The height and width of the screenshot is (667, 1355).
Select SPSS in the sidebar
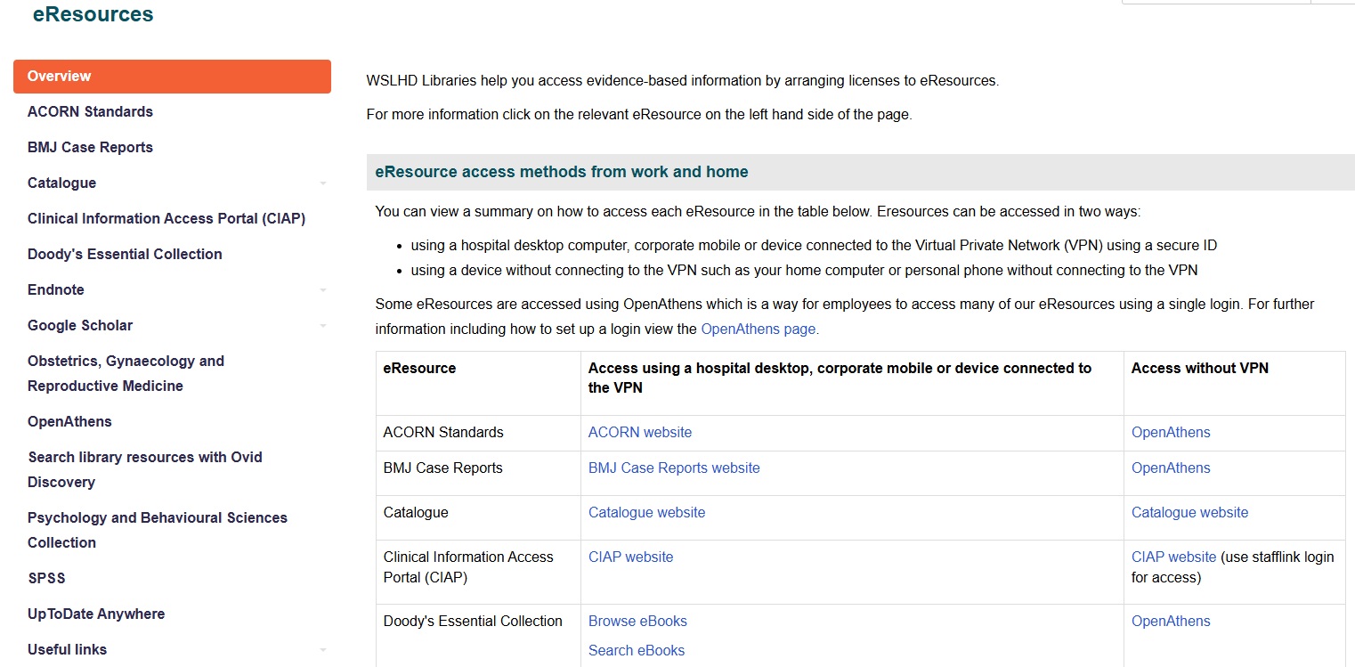coord(46,578)
